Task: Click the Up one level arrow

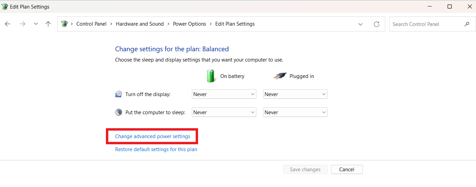Action: (48, 24)
